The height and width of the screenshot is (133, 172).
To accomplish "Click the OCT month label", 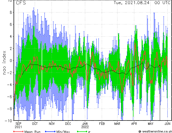I will 35,124.
